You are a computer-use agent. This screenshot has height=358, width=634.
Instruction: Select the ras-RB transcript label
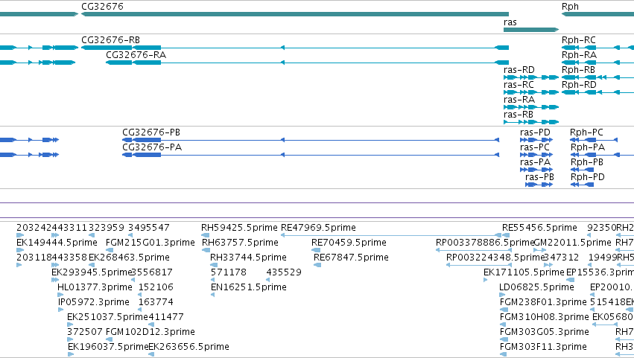click(x=519, y=115)
